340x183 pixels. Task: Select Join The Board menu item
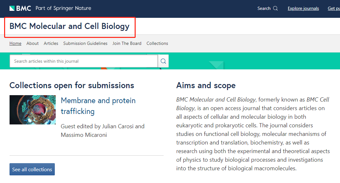127,43
